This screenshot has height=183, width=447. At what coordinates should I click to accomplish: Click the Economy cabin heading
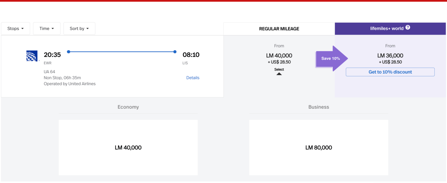point(128,107)
